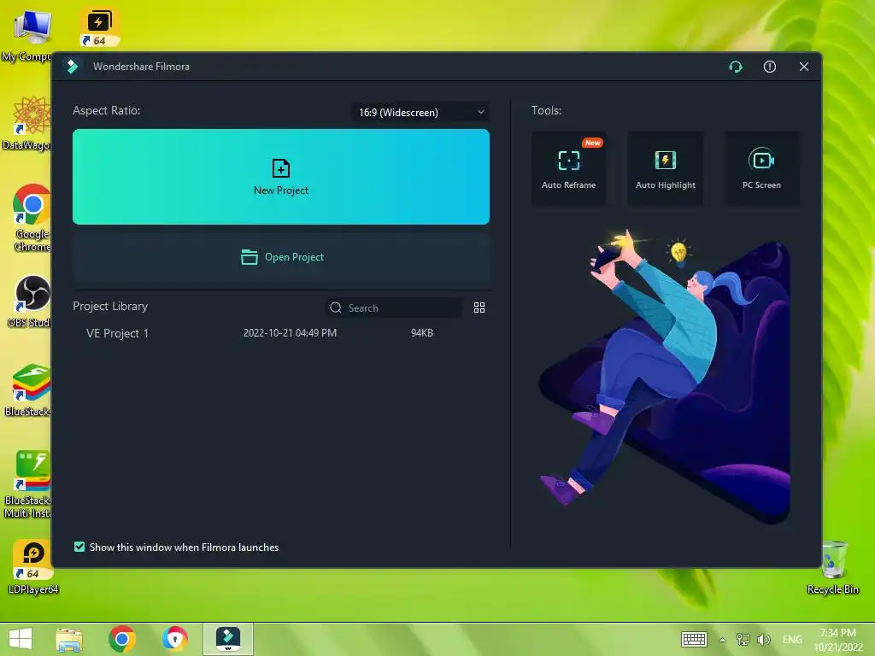
Task: Launch Google Chrome from the taskbar
Action: tap(121, 639)
